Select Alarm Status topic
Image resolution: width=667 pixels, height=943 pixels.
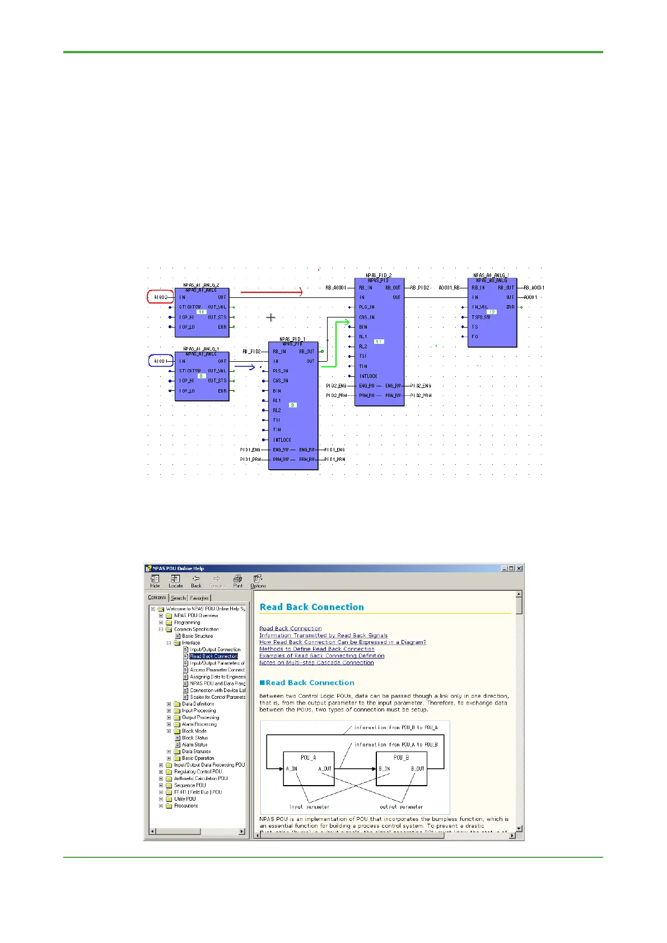click(195, 745)
